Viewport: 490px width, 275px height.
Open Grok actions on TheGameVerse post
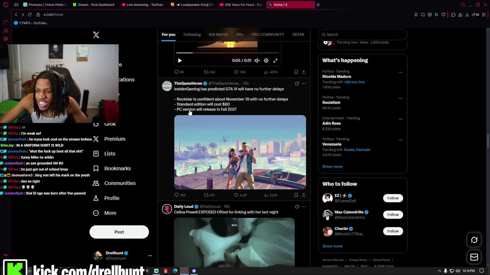coord(297,83)
